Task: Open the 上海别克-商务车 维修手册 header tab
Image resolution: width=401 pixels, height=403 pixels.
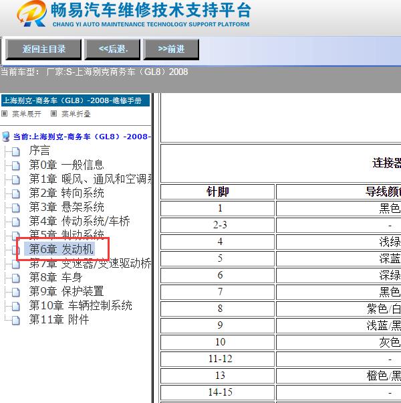Action: (76, 100)
